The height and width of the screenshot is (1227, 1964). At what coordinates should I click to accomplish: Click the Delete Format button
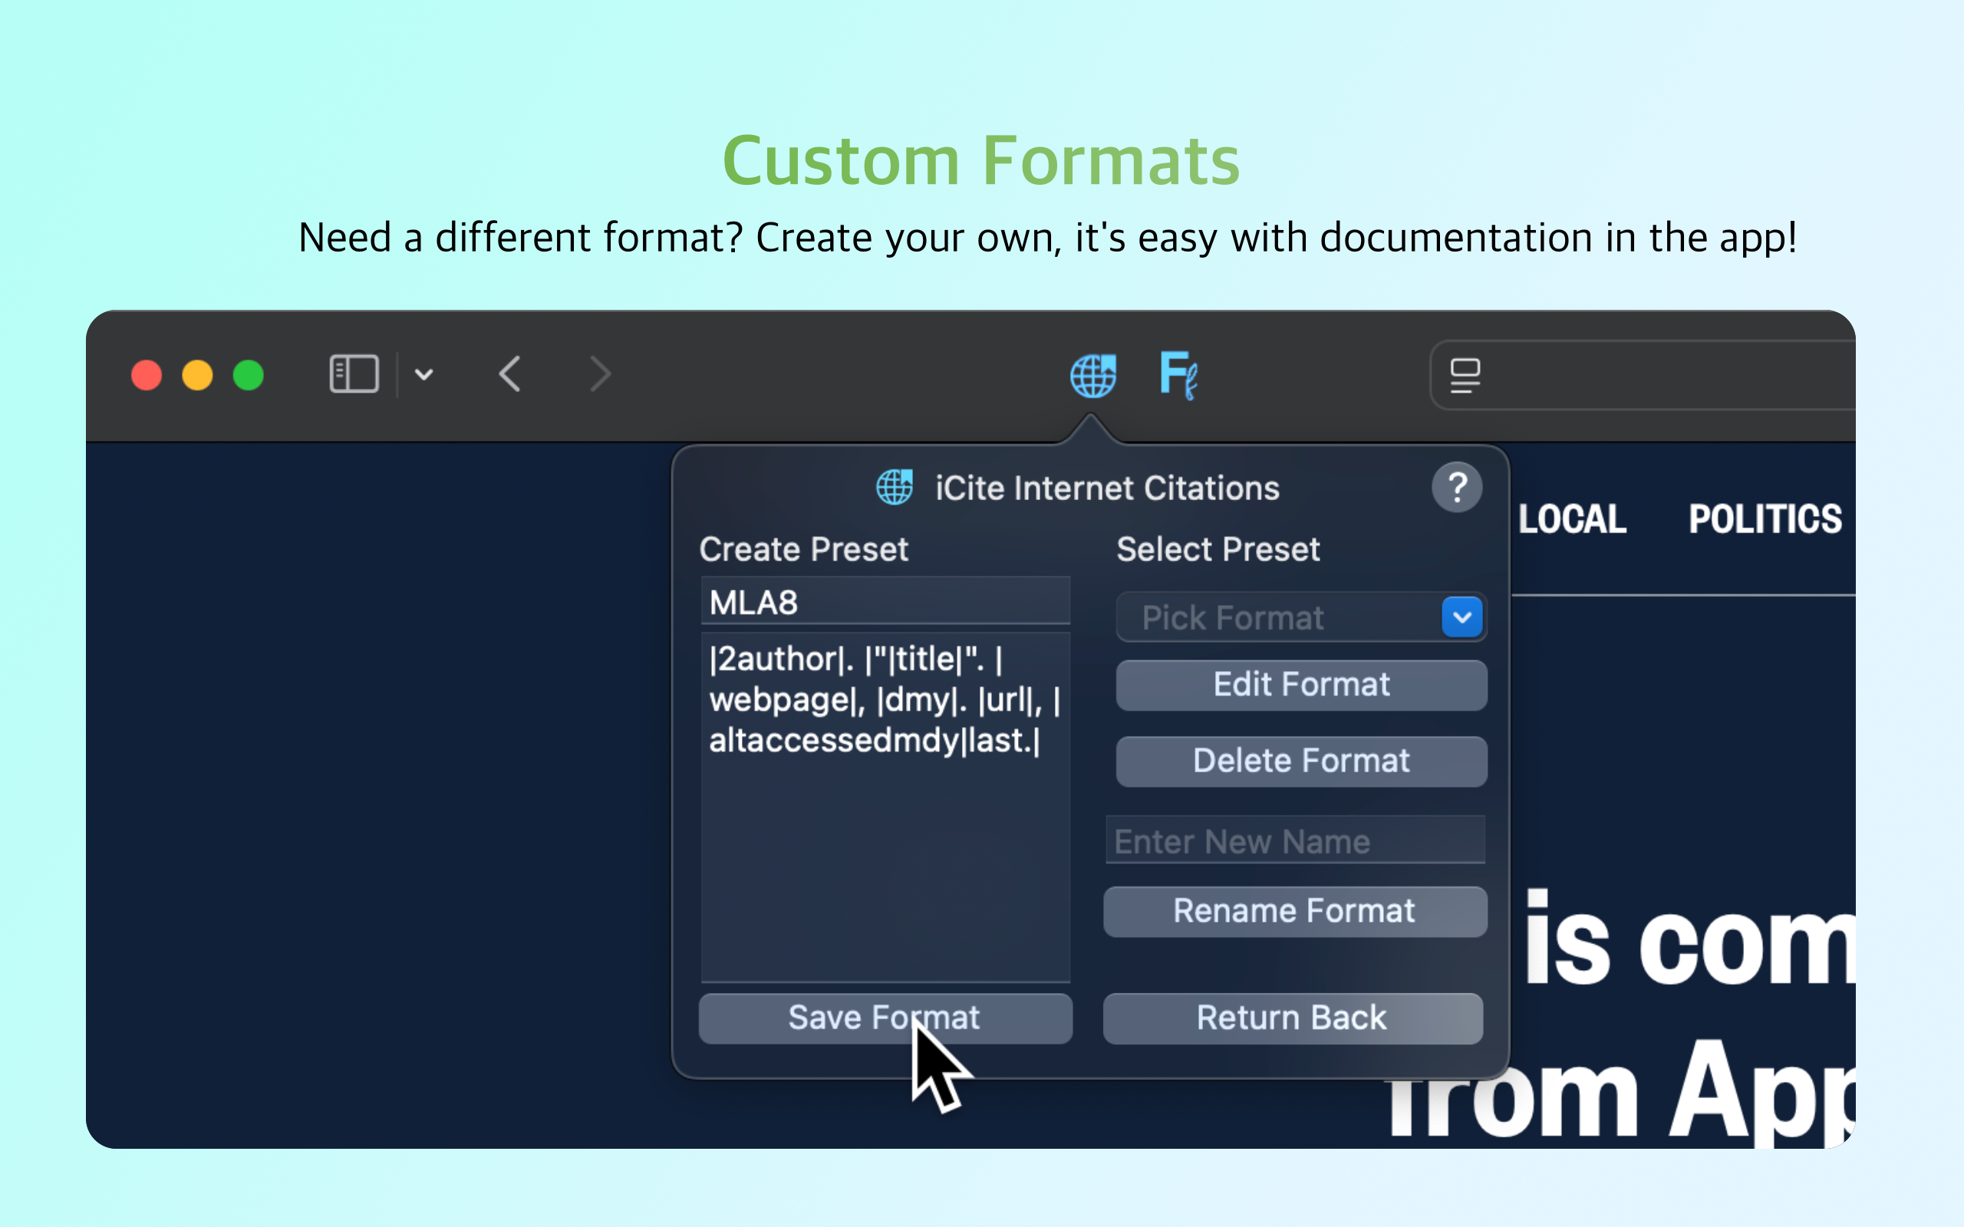pos(1301,762)
